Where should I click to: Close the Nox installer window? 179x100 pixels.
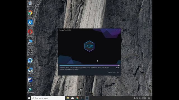[x=119, y=30]
